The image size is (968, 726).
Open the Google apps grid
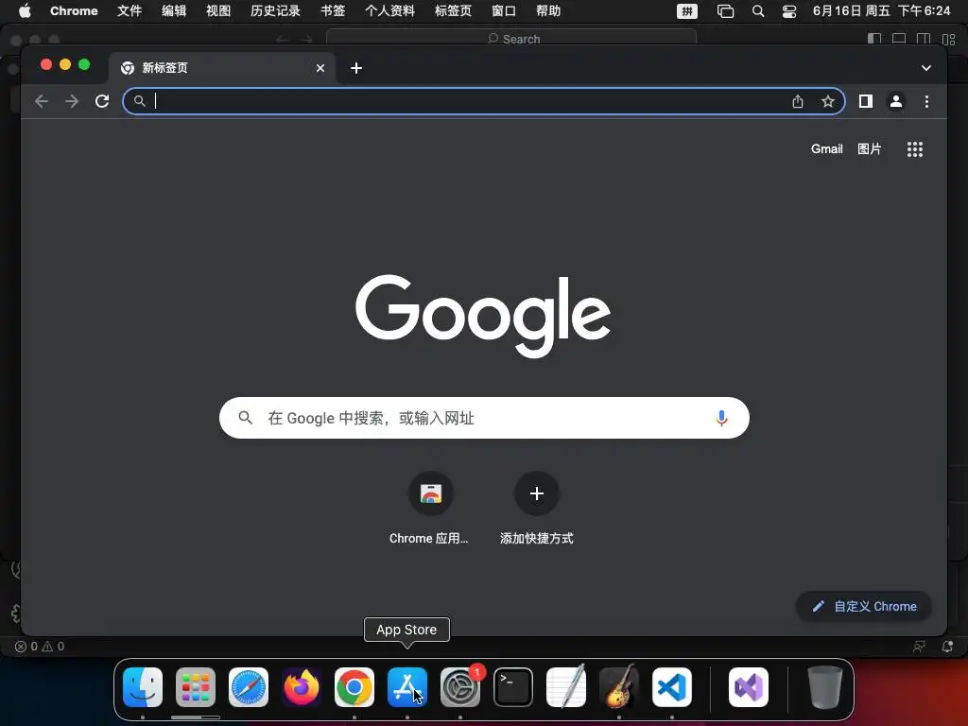[915, 149]
